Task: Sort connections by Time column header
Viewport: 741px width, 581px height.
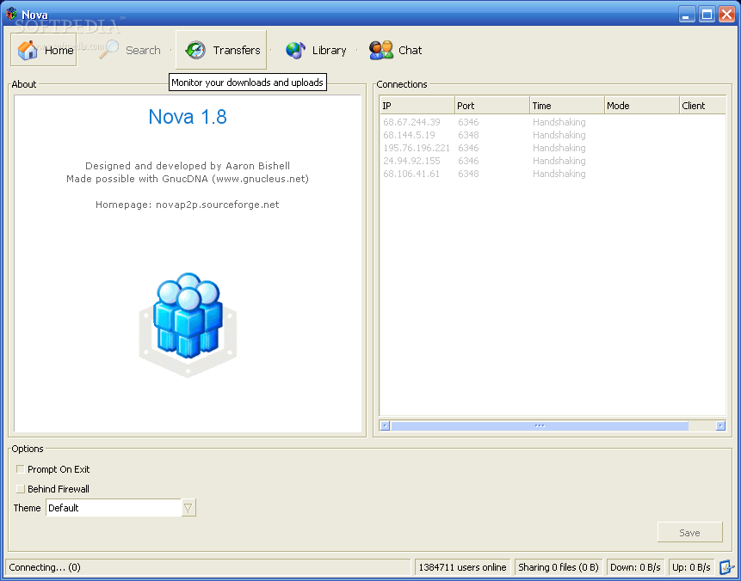Action: point(566,106)
